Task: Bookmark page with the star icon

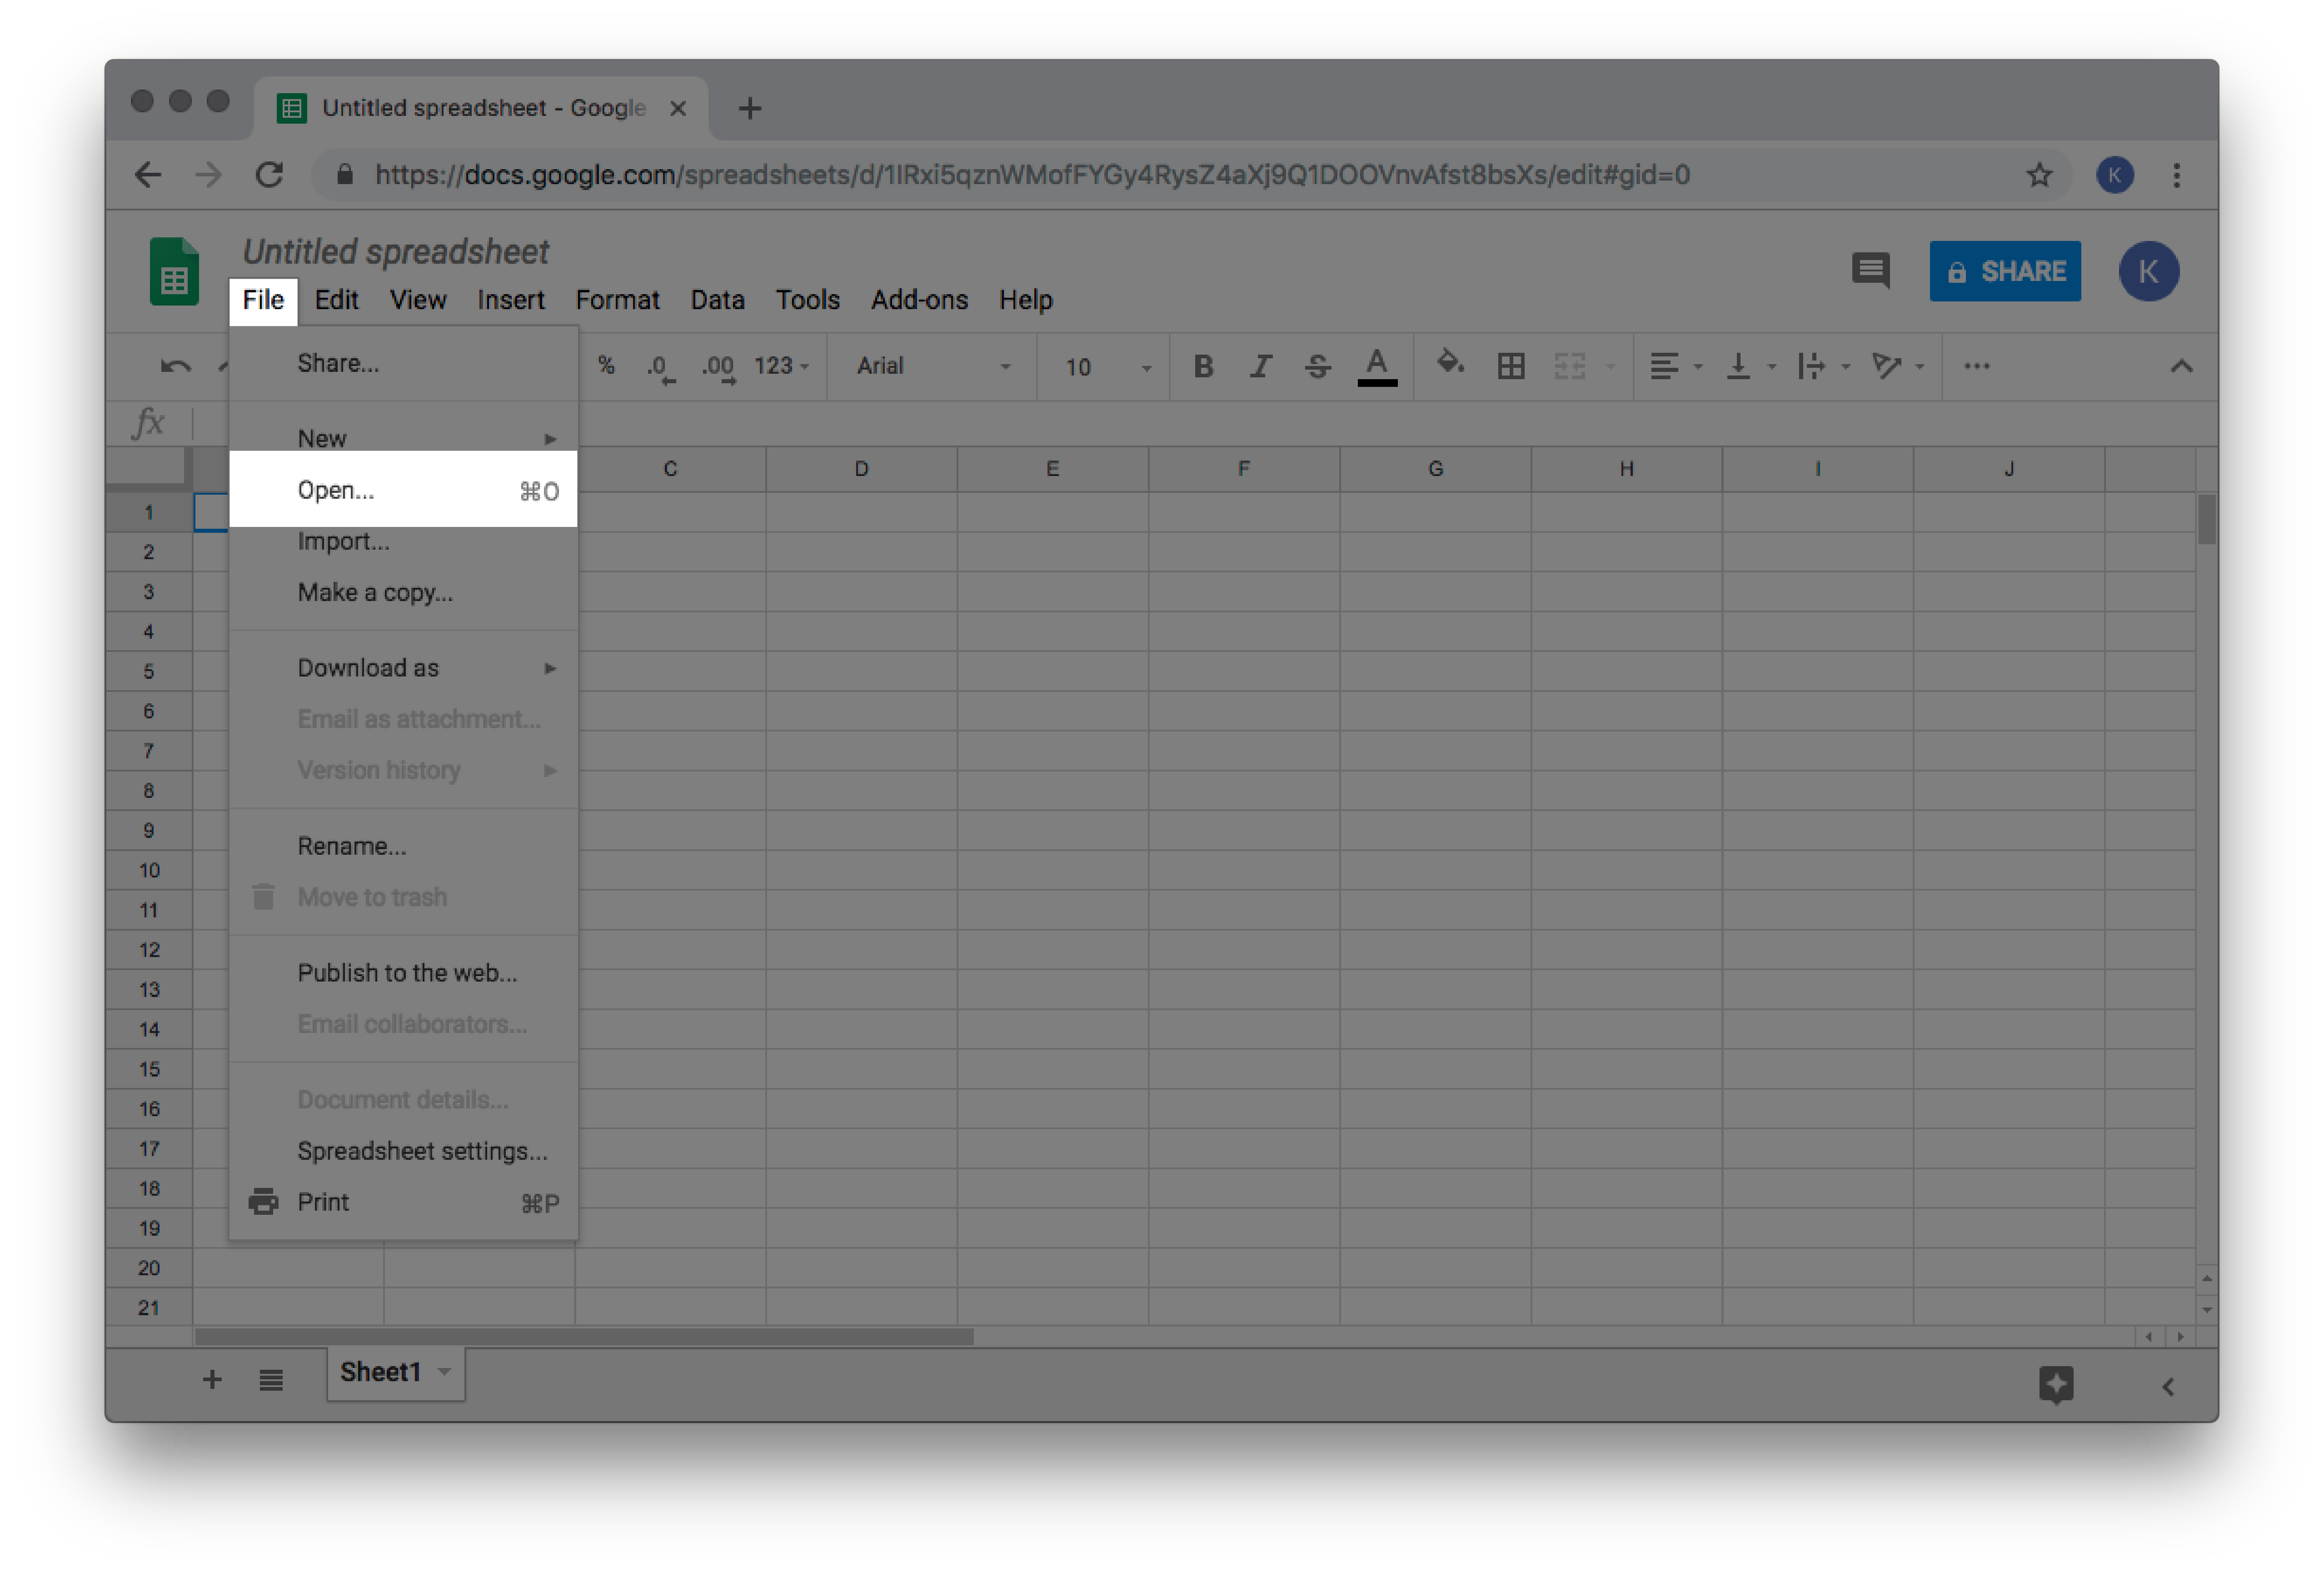Action: coord(2039,175)
